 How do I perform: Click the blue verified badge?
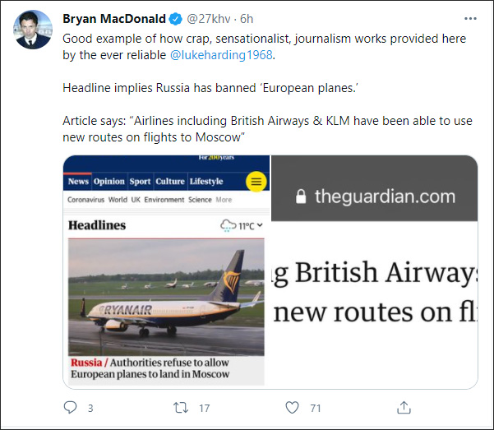coord(175,18)
